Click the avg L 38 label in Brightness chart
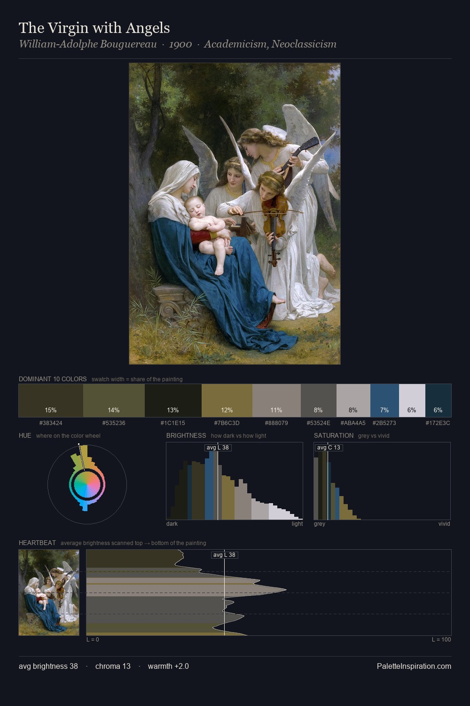Viewport: 470px width, 706px height. click(218, 448)
